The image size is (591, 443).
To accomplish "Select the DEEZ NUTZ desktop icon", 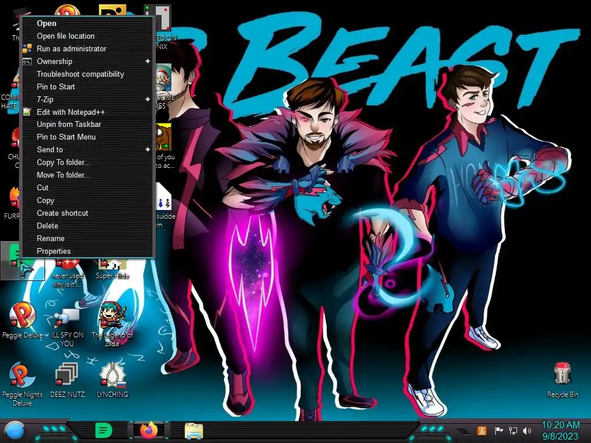I will tap(67, 381).
